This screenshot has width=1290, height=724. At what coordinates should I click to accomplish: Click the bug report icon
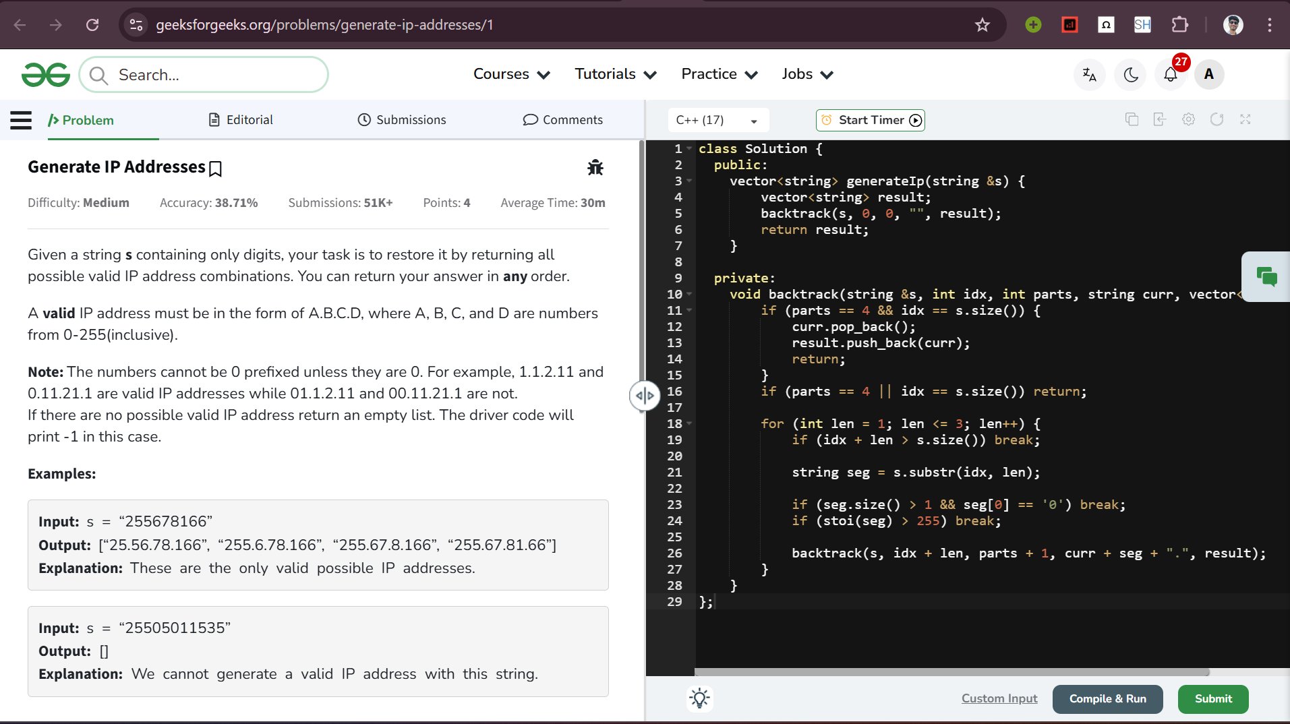595,167
